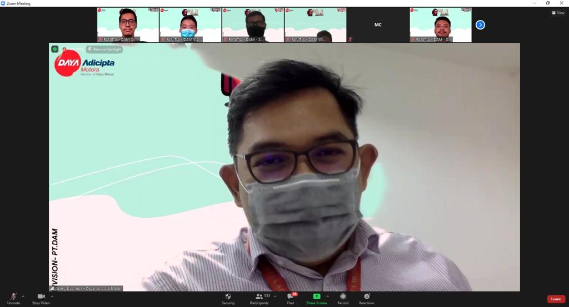The image size is (569, 307).
Task: Click the muted mic icon on the MC tile
Action: tap(350, 39)
